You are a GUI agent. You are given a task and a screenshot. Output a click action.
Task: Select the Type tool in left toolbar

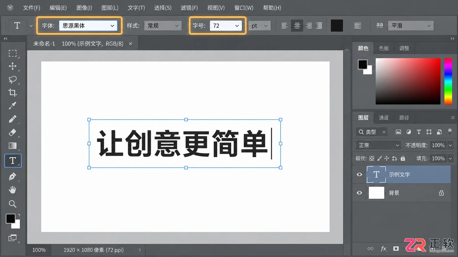coord(13,161)
